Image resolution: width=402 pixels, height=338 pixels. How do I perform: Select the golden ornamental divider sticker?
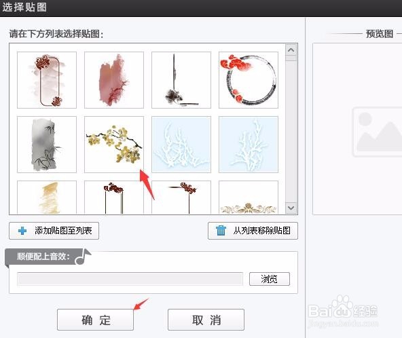248,198
